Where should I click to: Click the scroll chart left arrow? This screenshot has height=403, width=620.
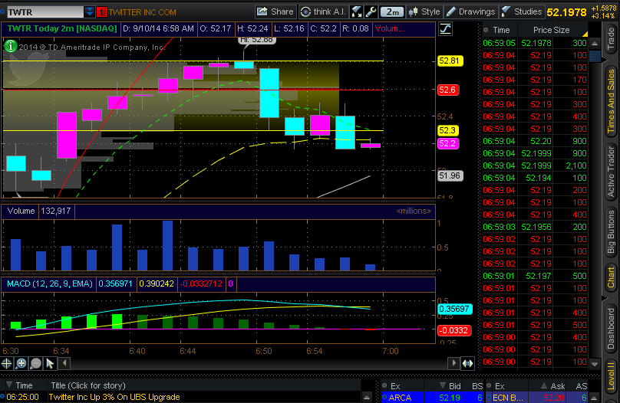coord(64,363)
